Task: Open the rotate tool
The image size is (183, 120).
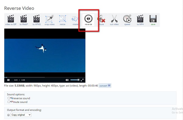Action: (75, 20)
